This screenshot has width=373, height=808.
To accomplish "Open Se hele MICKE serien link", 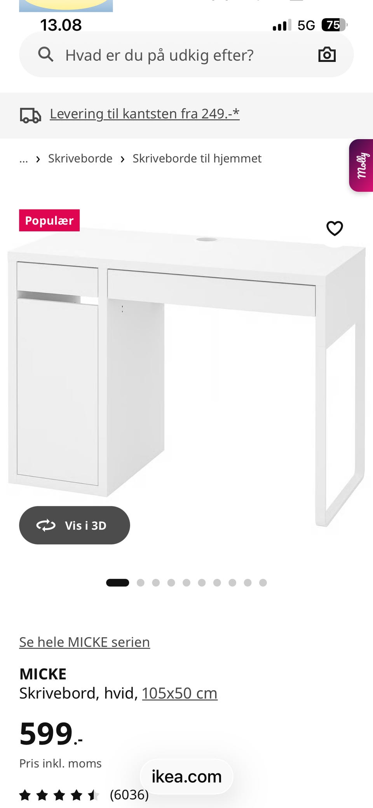I will tap(85, 642).
